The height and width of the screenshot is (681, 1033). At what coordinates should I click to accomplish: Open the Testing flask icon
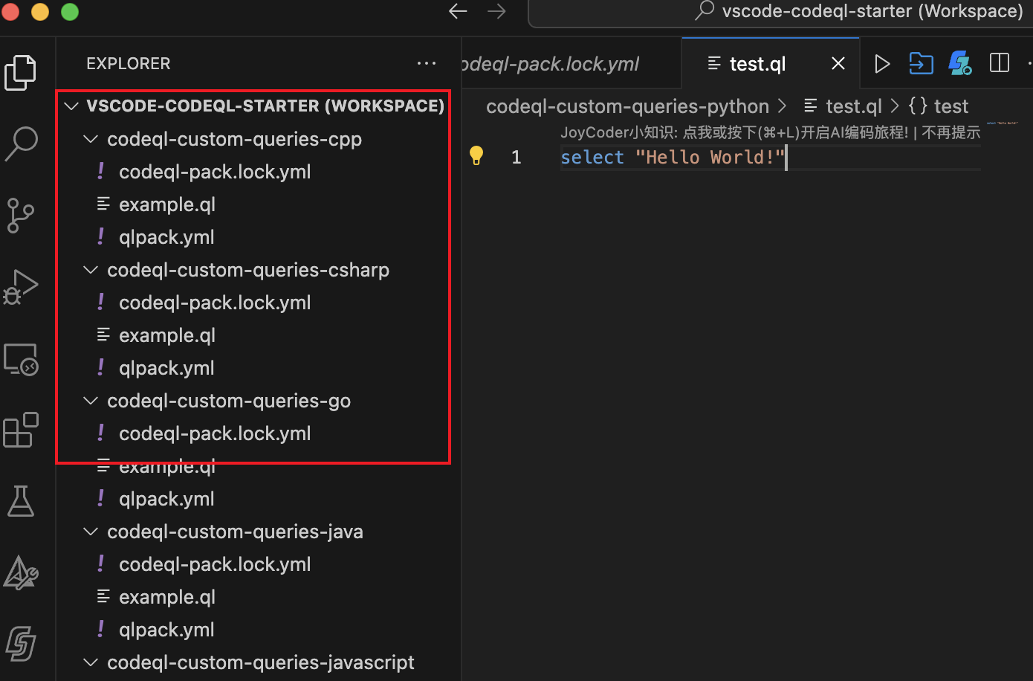coord(22,501)
